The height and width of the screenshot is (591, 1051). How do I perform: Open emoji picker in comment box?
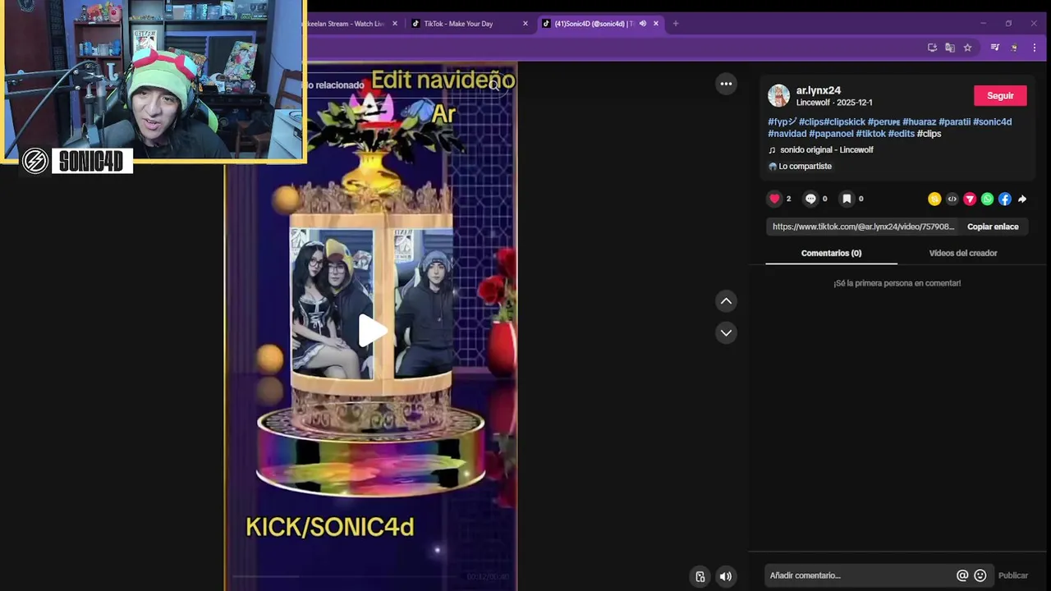[980, 575]
